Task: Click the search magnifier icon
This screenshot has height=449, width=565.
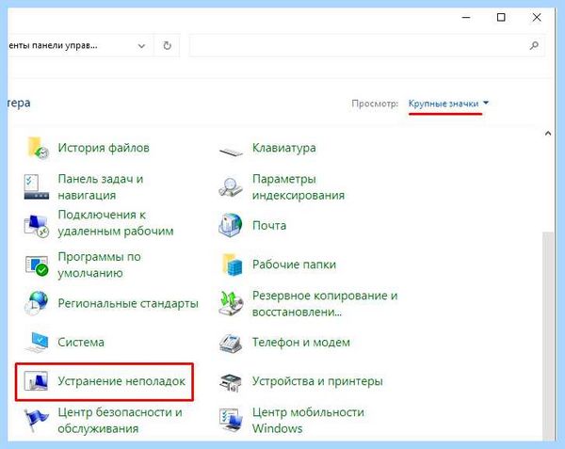Action: coord(534,45)
